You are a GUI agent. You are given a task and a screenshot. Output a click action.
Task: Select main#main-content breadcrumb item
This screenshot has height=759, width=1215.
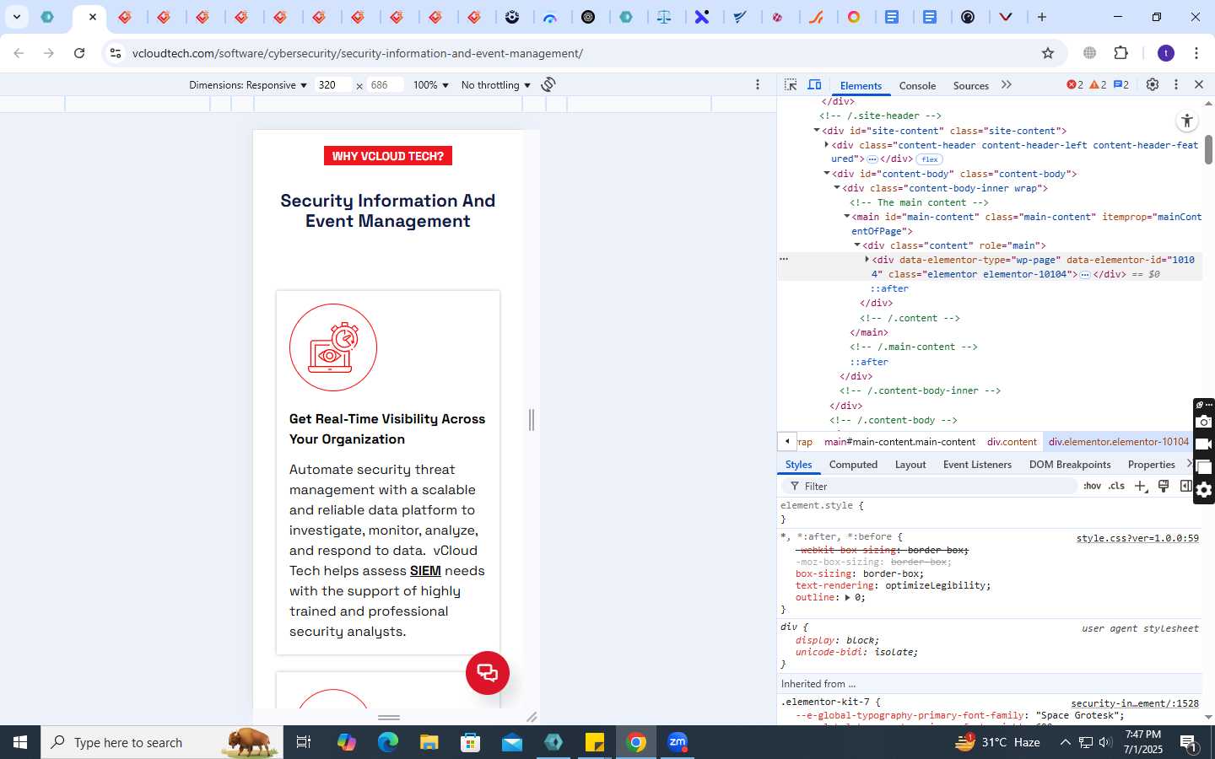point(899,442)
